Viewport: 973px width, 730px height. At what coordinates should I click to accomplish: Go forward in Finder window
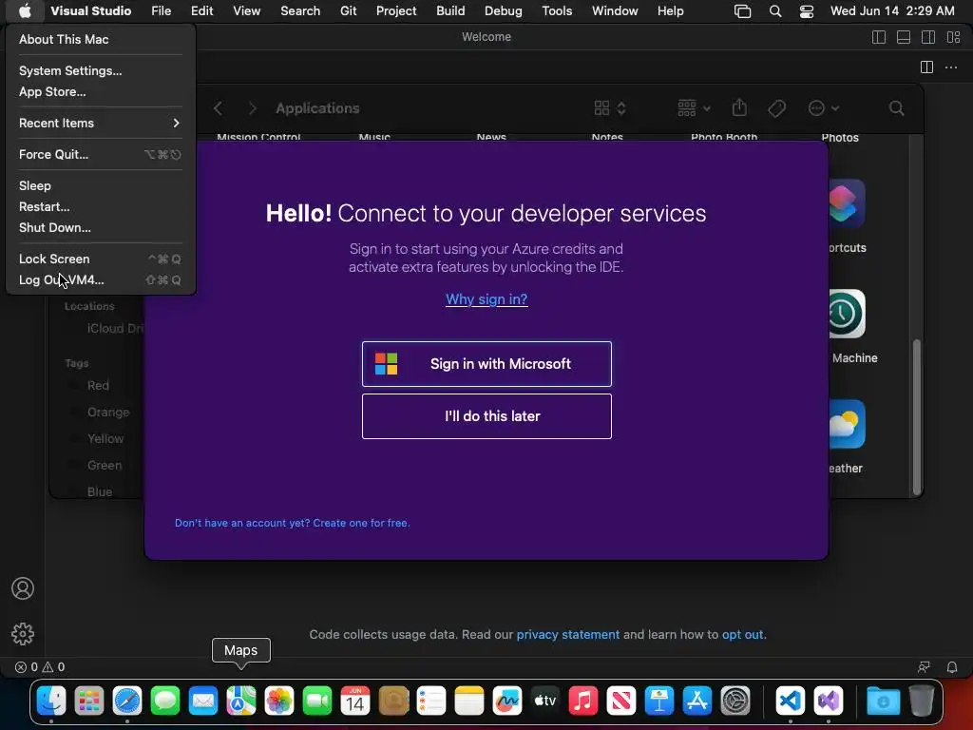pyautogui.click(x=252, y=108)
